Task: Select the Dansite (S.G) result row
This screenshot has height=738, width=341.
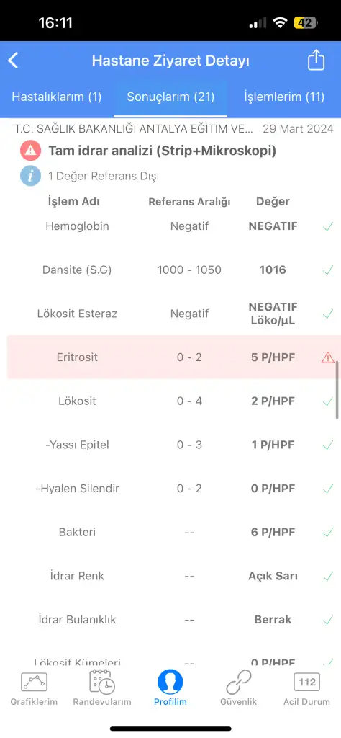Action: (x=174, y=270)
